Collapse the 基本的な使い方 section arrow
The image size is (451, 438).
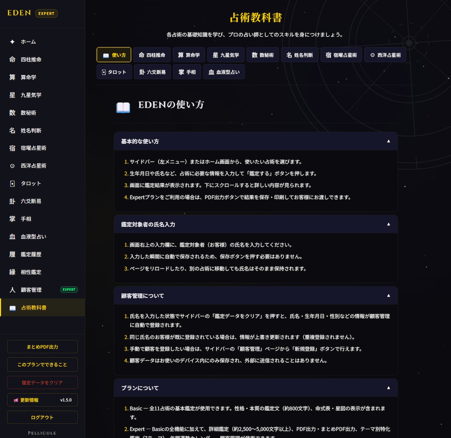pyautogui.click(x=389, y=141)
